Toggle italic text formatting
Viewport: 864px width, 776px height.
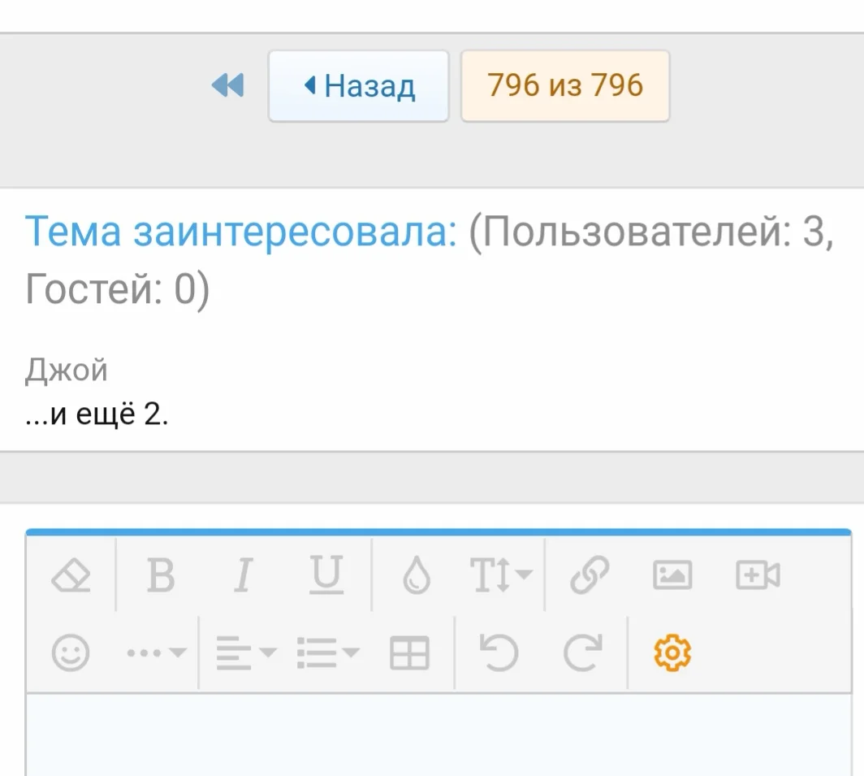[x=242, y=575]
